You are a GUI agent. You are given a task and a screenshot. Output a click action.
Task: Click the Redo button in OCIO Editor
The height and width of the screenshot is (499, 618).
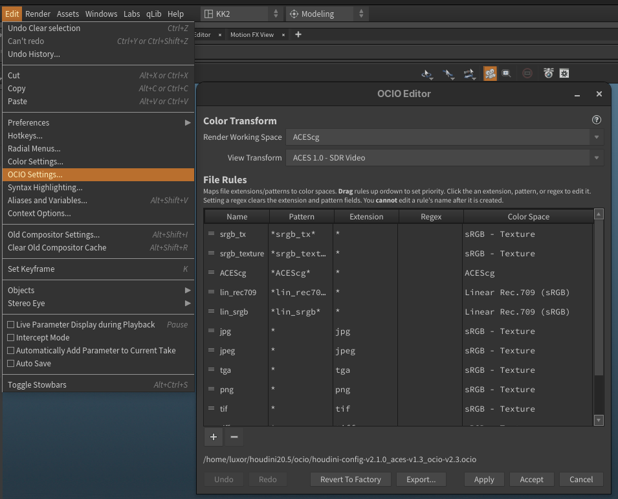pos(268,480)
